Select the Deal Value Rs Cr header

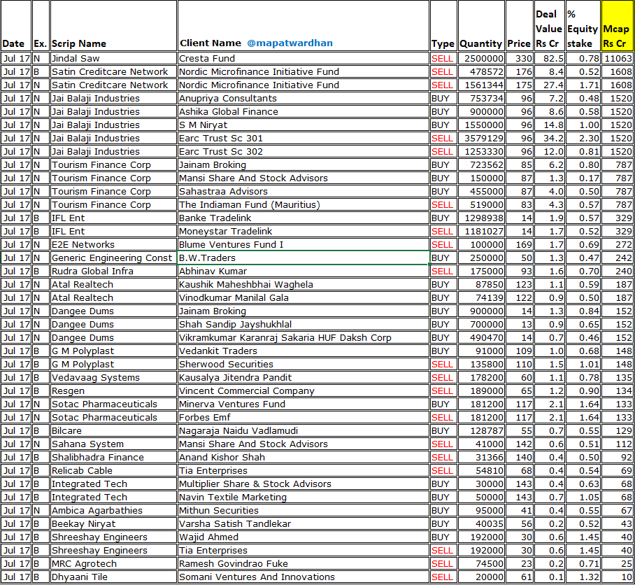549,26
